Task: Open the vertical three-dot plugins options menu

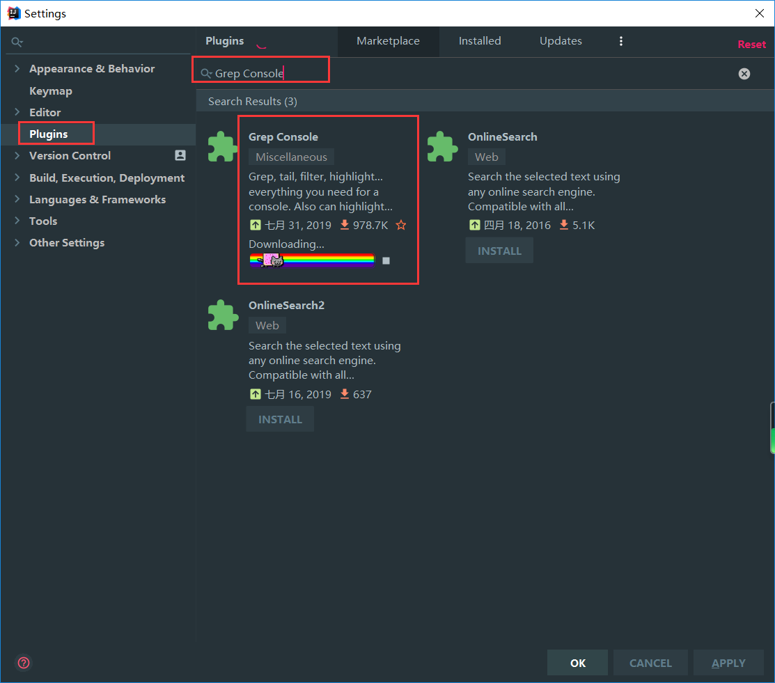Action: [x=621, y=41]
